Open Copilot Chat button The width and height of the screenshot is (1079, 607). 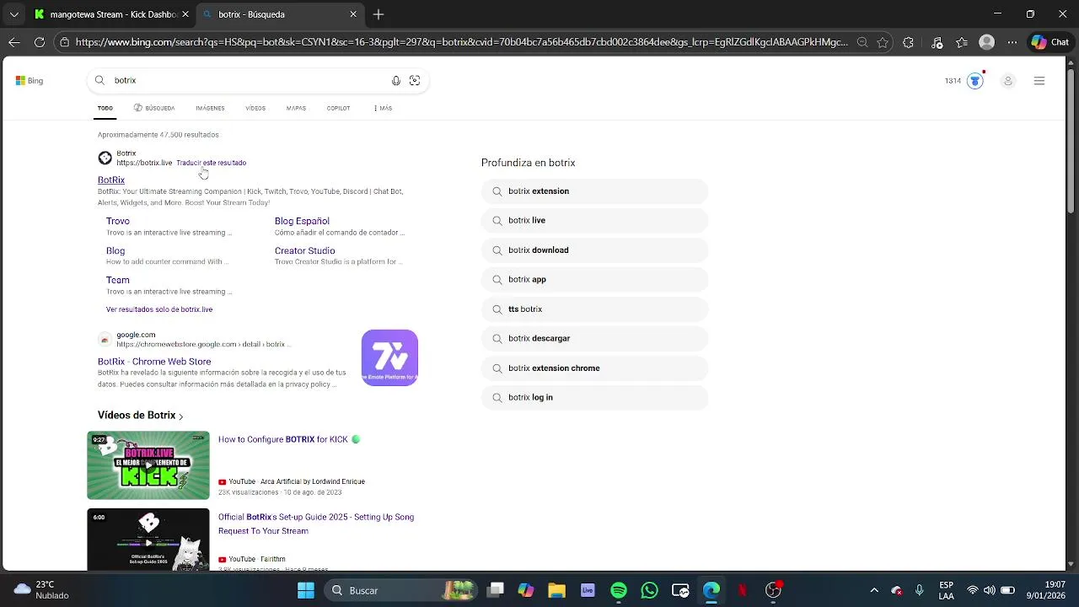(x=1050, y=42)
